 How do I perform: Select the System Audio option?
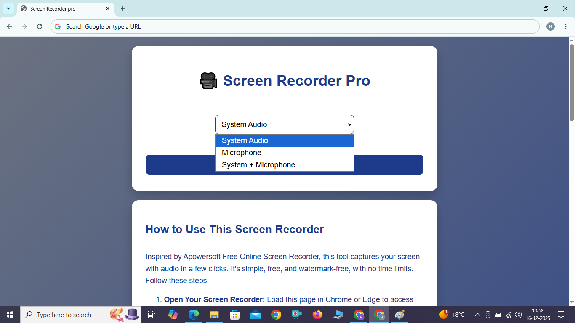[245, 140]
